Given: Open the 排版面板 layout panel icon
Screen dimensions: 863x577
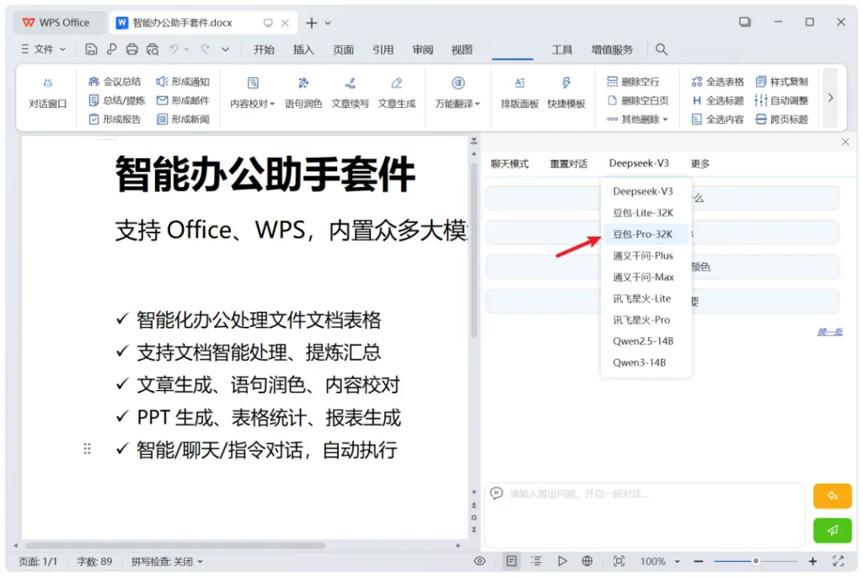Looking at the screenshot, I should coord(520,83).
